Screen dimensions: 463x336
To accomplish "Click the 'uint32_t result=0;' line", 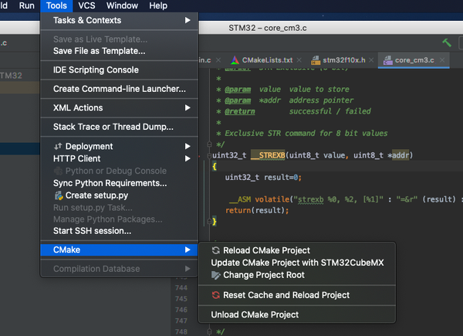I will tap(263, 178).
